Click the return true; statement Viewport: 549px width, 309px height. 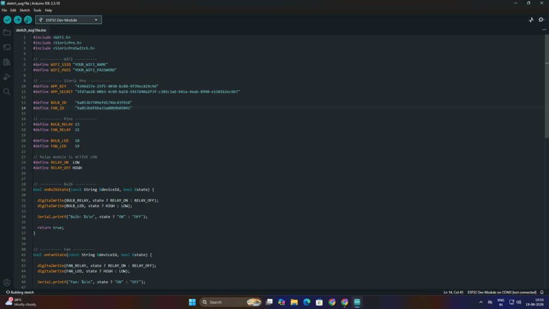coord(51,227)
